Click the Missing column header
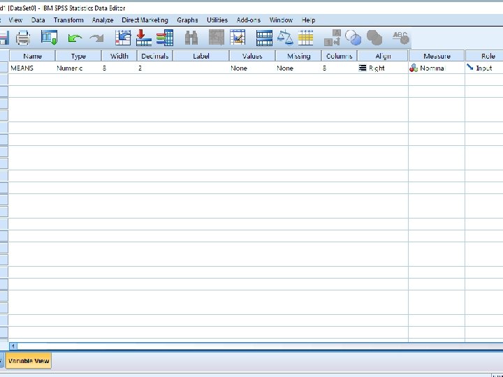Screen dimensions: 503x377 coord(299,56)
